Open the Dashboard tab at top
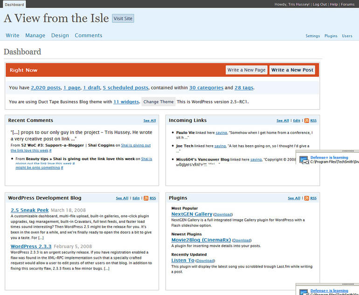The width and height of the screenshot is (359, 295). coord(14,5)
